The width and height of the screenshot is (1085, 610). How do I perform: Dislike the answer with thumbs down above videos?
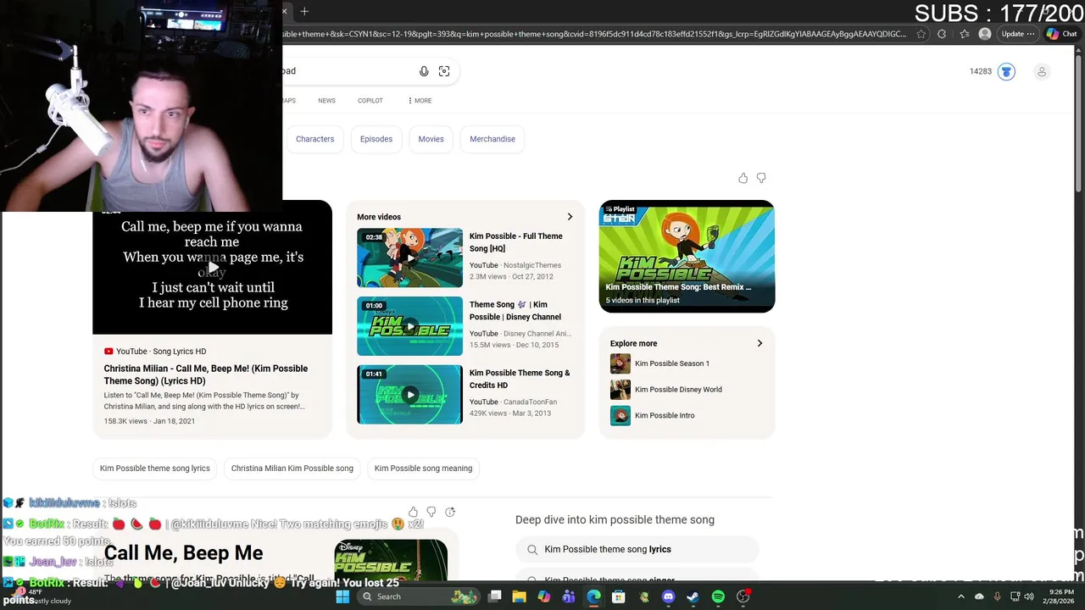[x=761, y=178]
